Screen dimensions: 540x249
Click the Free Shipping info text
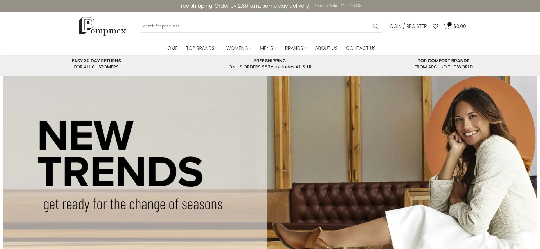(x=270, y=64)
